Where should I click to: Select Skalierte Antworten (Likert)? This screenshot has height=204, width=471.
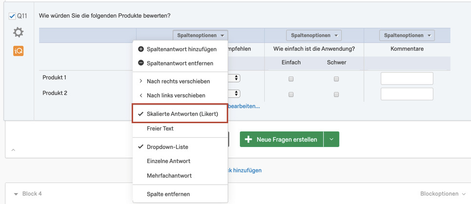click(180, 114)
